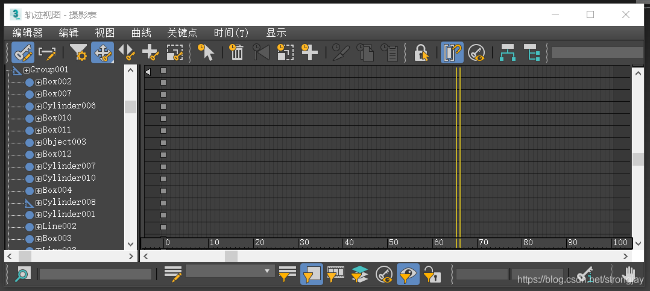Click the key window horizontal scrollbar thumb

(232, 257)
